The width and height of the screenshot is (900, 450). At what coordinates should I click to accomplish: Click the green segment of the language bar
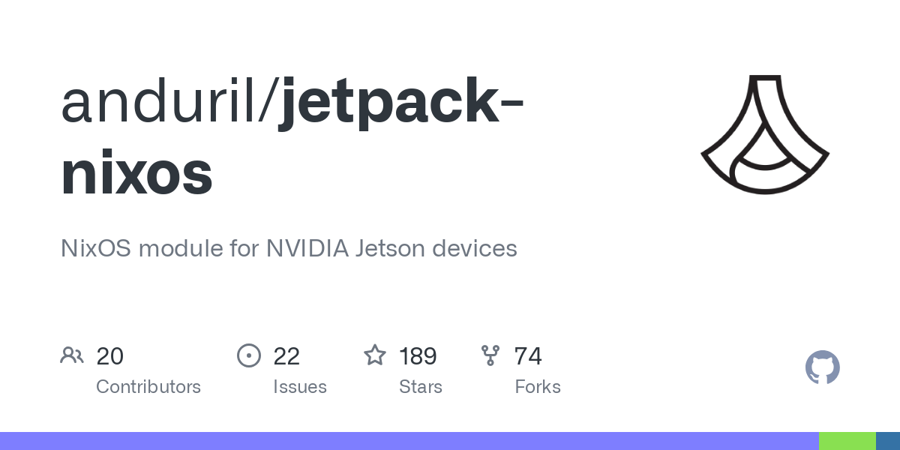(x=847, y=441)
